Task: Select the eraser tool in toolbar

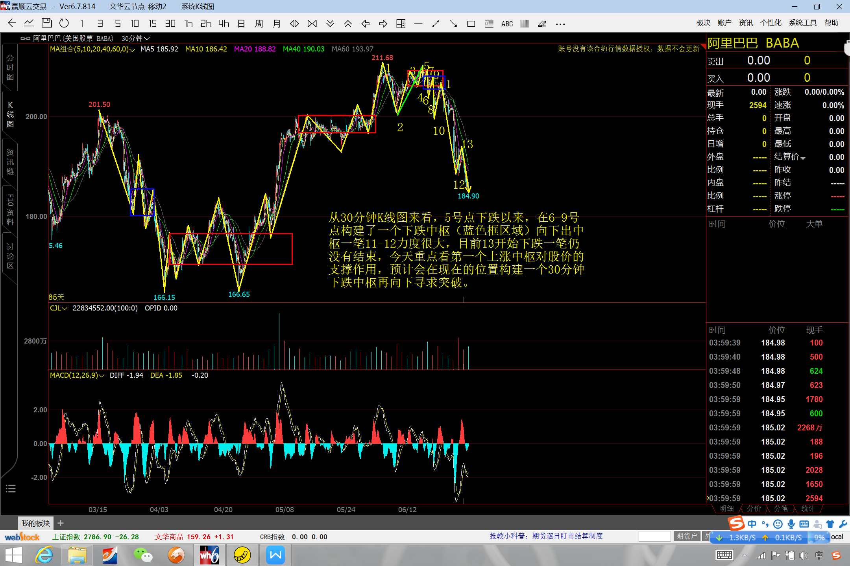Action: [542, 24]
